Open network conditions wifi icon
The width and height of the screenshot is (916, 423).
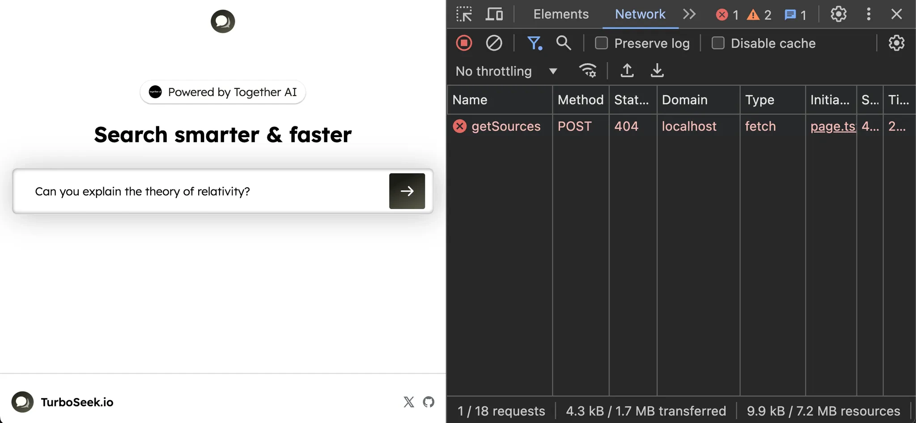[x=588, y=71]
